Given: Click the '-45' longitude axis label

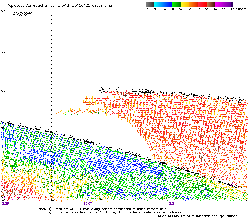Looking at the screenshot, I should 3,200.
